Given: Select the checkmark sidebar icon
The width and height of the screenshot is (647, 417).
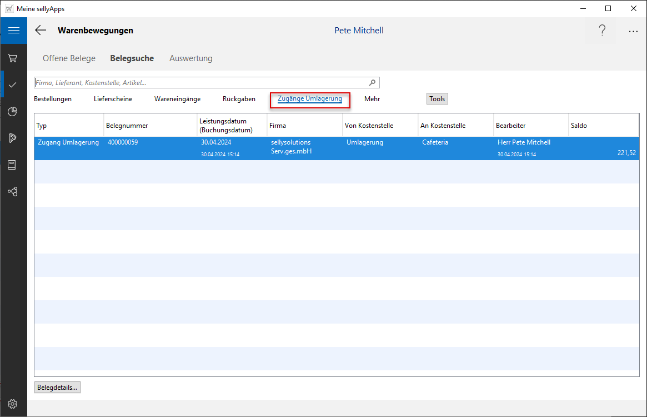Looking at the screenshot, I should (x=13, y=85).
